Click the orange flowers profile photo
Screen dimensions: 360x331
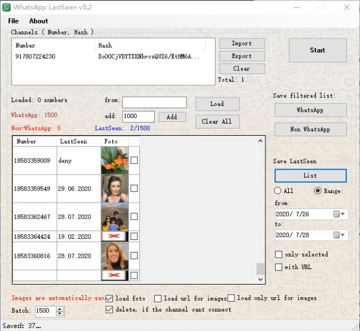point(115,161)
